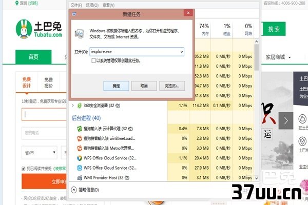Image resolution: width=308 pixels, height=205 pixels.
Task: Click the 360安全浏览器 process icon
Action: [80, 106]
